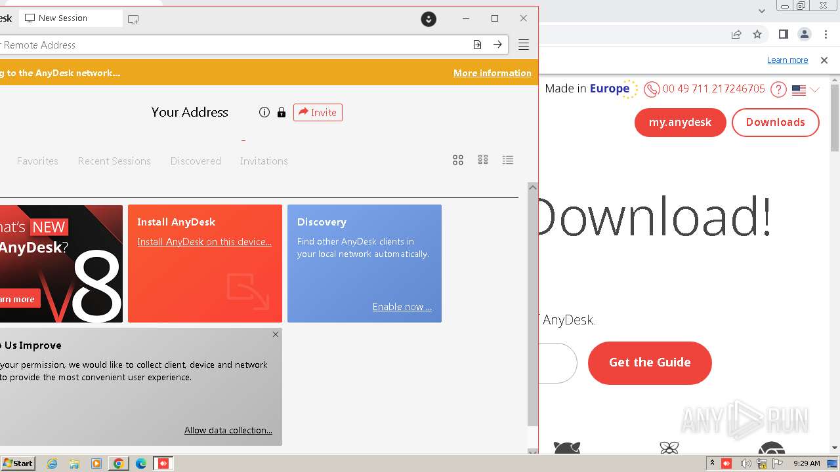Click the Learn more button on the V8 banner
840x472 pixels.
click(x=18, y=299)
